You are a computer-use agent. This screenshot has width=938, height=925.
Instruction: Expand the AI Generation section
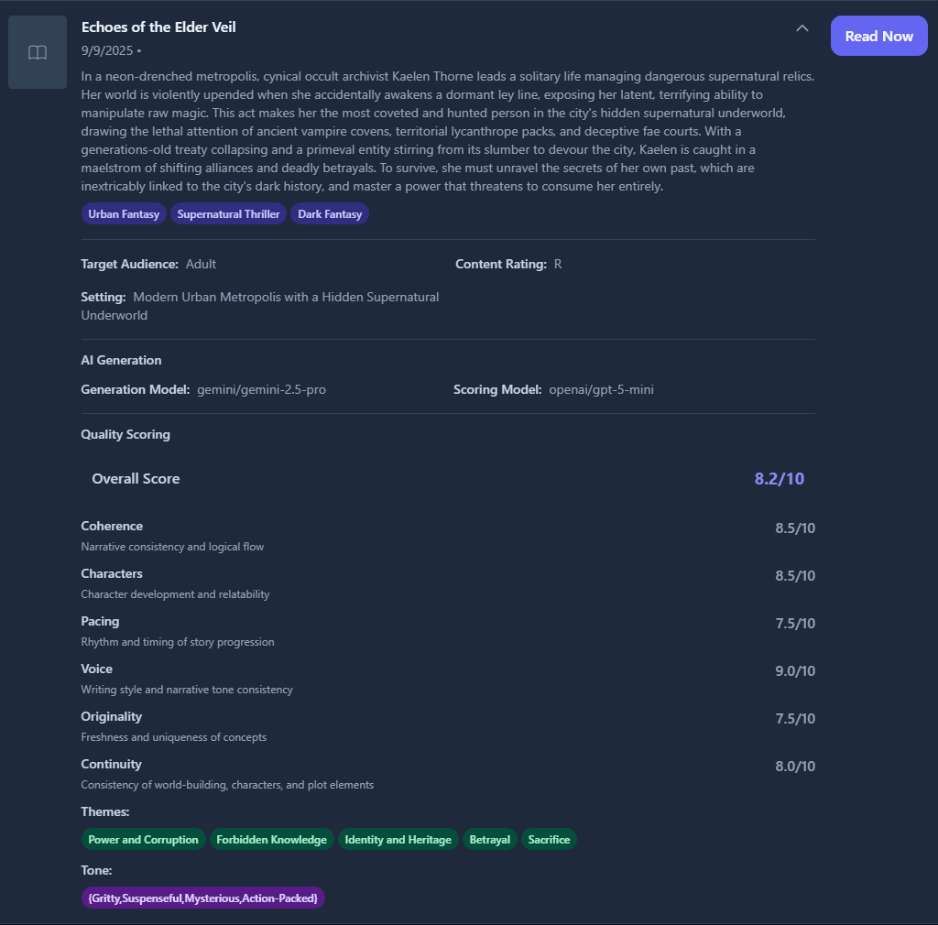tap(121, 360)
